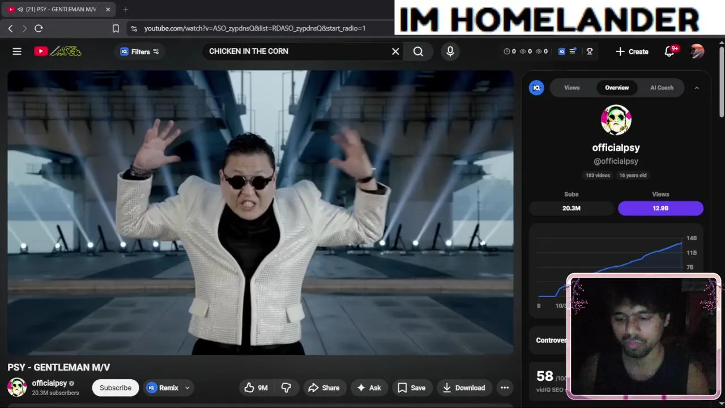Click the @officialpsy handle

616,161
